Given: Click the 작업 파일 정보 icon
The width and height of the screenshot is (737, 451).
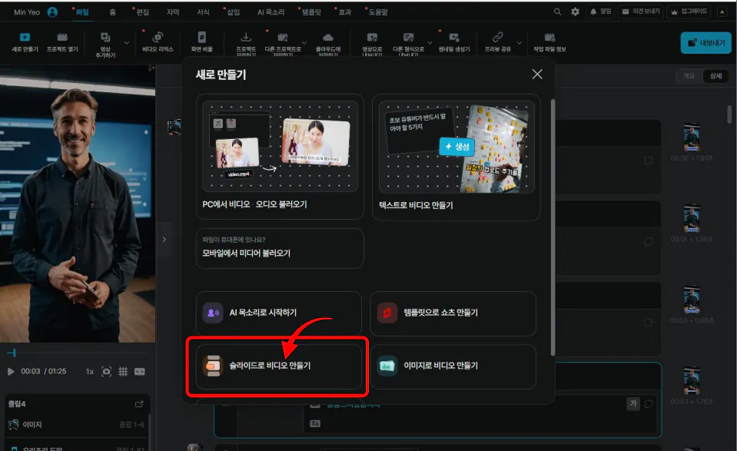Looking at the screenshot, I should (x=549, y=38).
